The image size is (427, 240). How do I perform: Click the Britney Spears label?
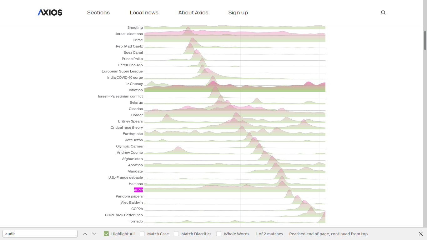pos(130,121)
